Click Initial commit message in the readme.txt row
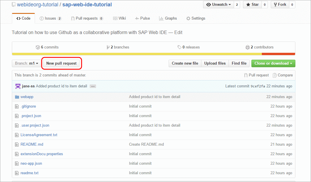 140,173
